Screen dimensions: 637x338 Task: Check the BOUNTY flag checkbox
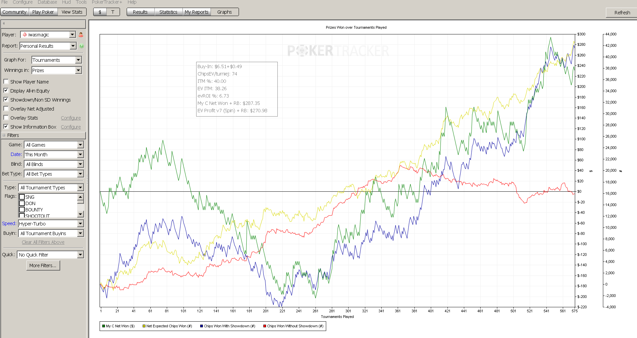22,210
